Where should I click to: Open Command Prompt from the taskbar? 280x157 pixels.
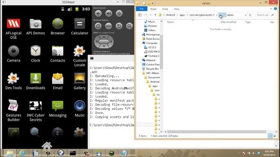(x=73, y=153)
